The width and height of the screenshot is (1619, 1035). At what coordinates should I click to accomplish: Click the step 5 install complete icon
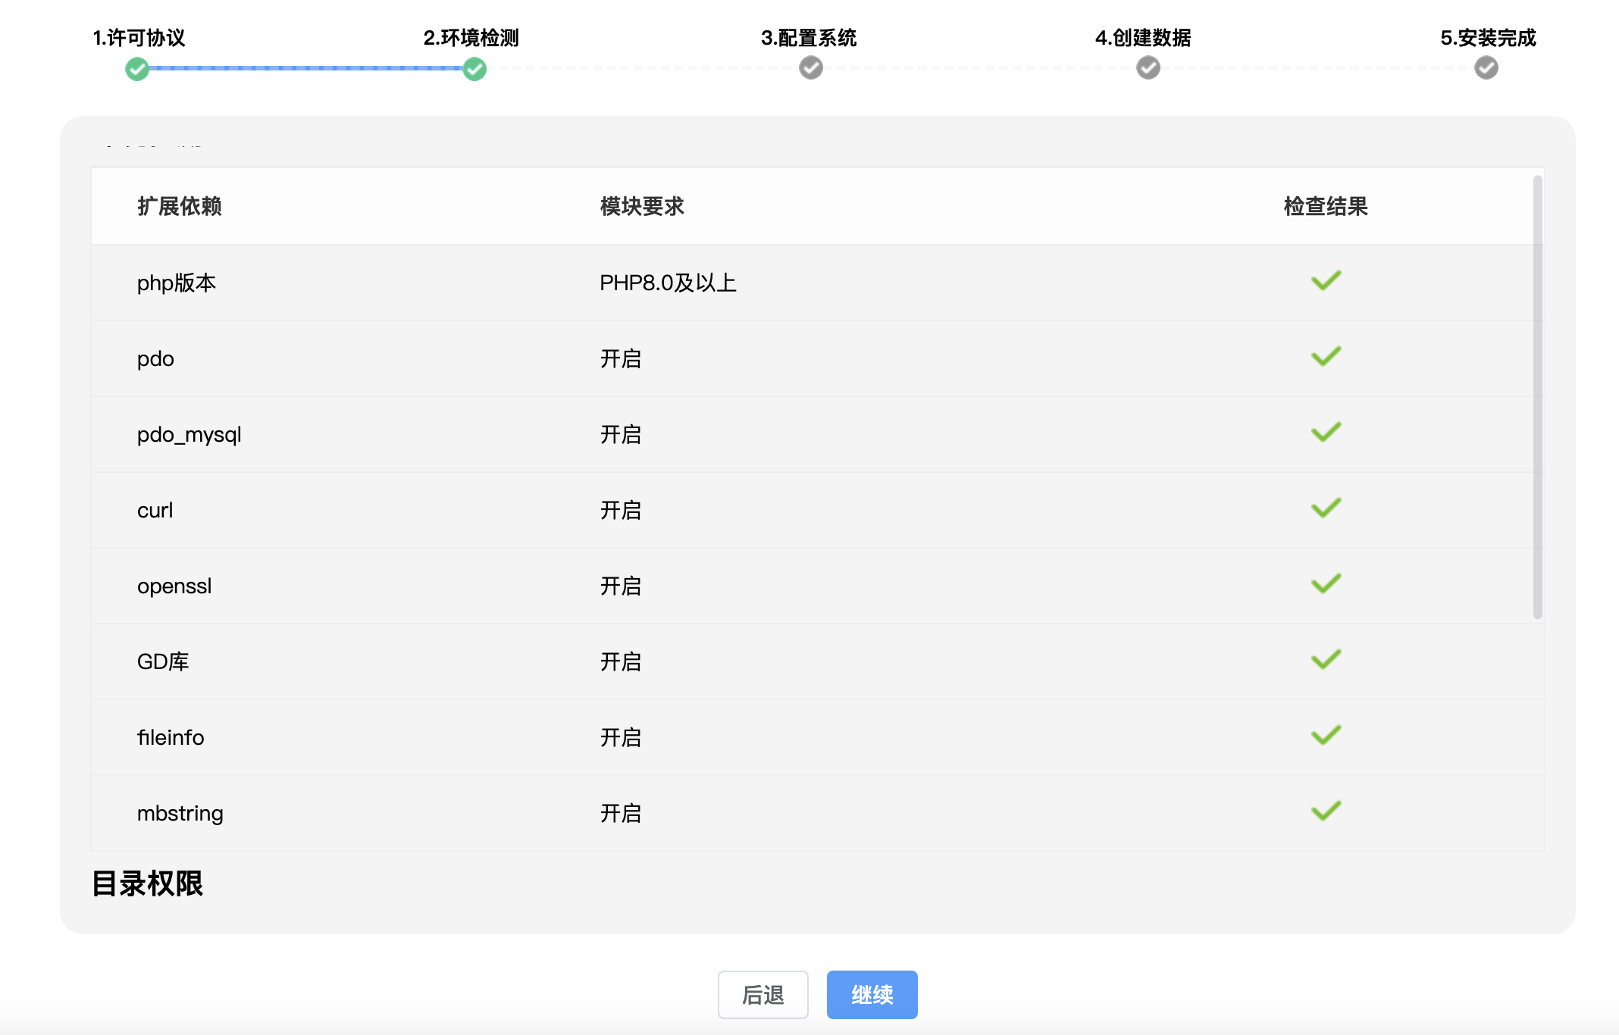click(x=1486, y=68)
